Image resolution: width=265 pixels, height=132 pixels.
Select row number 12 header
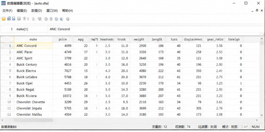[7, 114]
